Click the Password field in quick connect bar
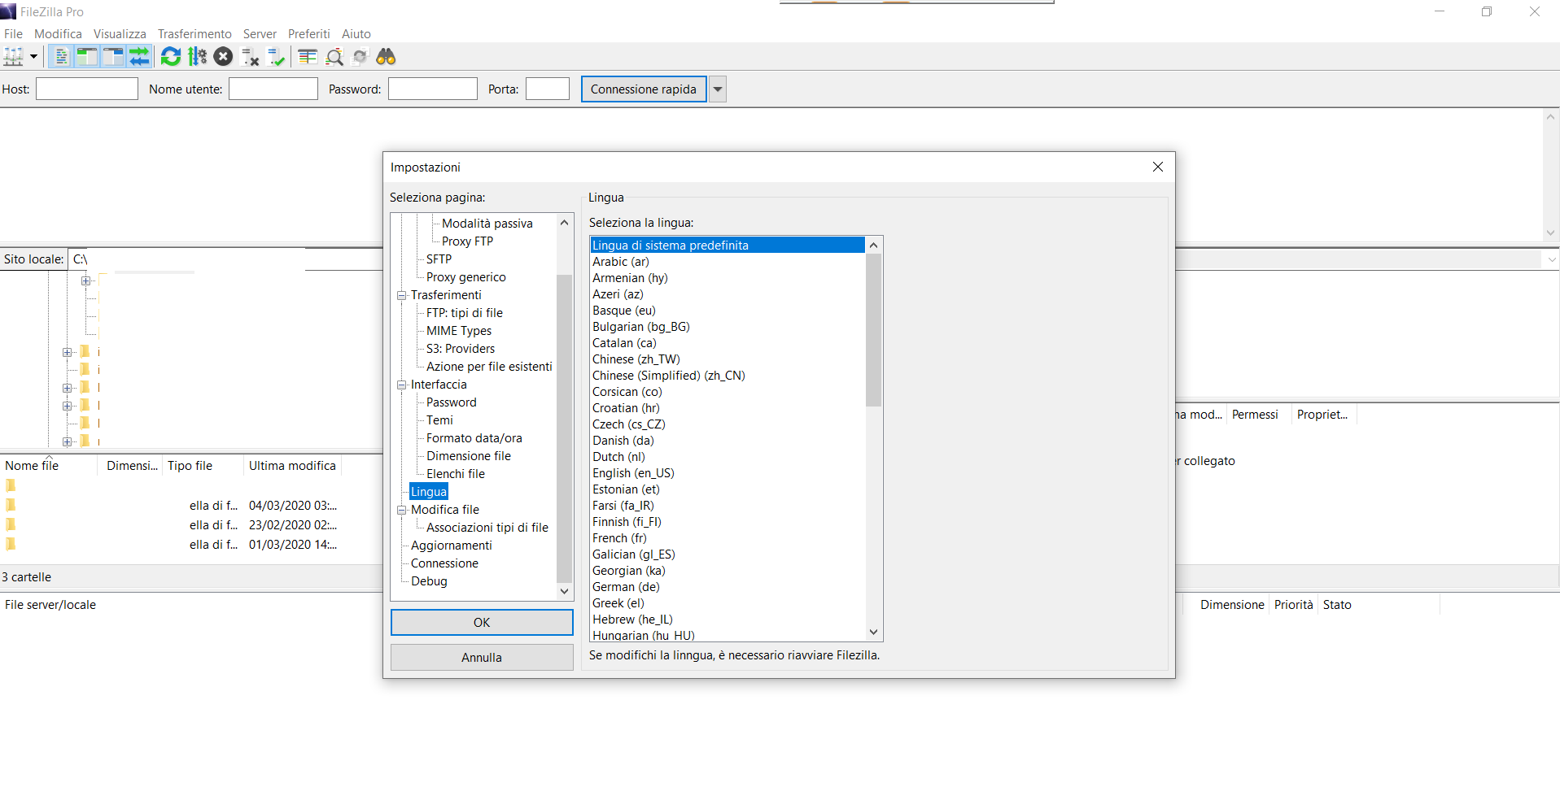This screenshot has width=1560, height=787. 433,89
